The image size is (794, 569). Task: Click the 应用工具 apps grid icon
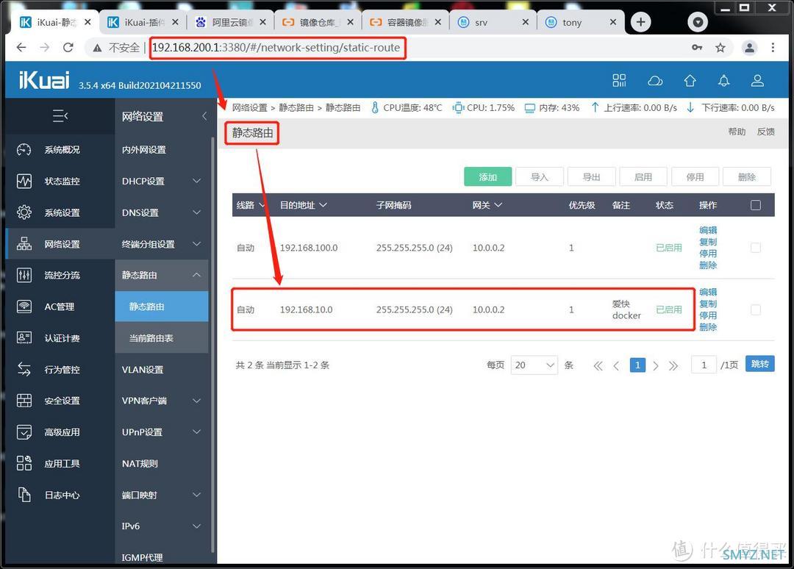pos(24,463)
